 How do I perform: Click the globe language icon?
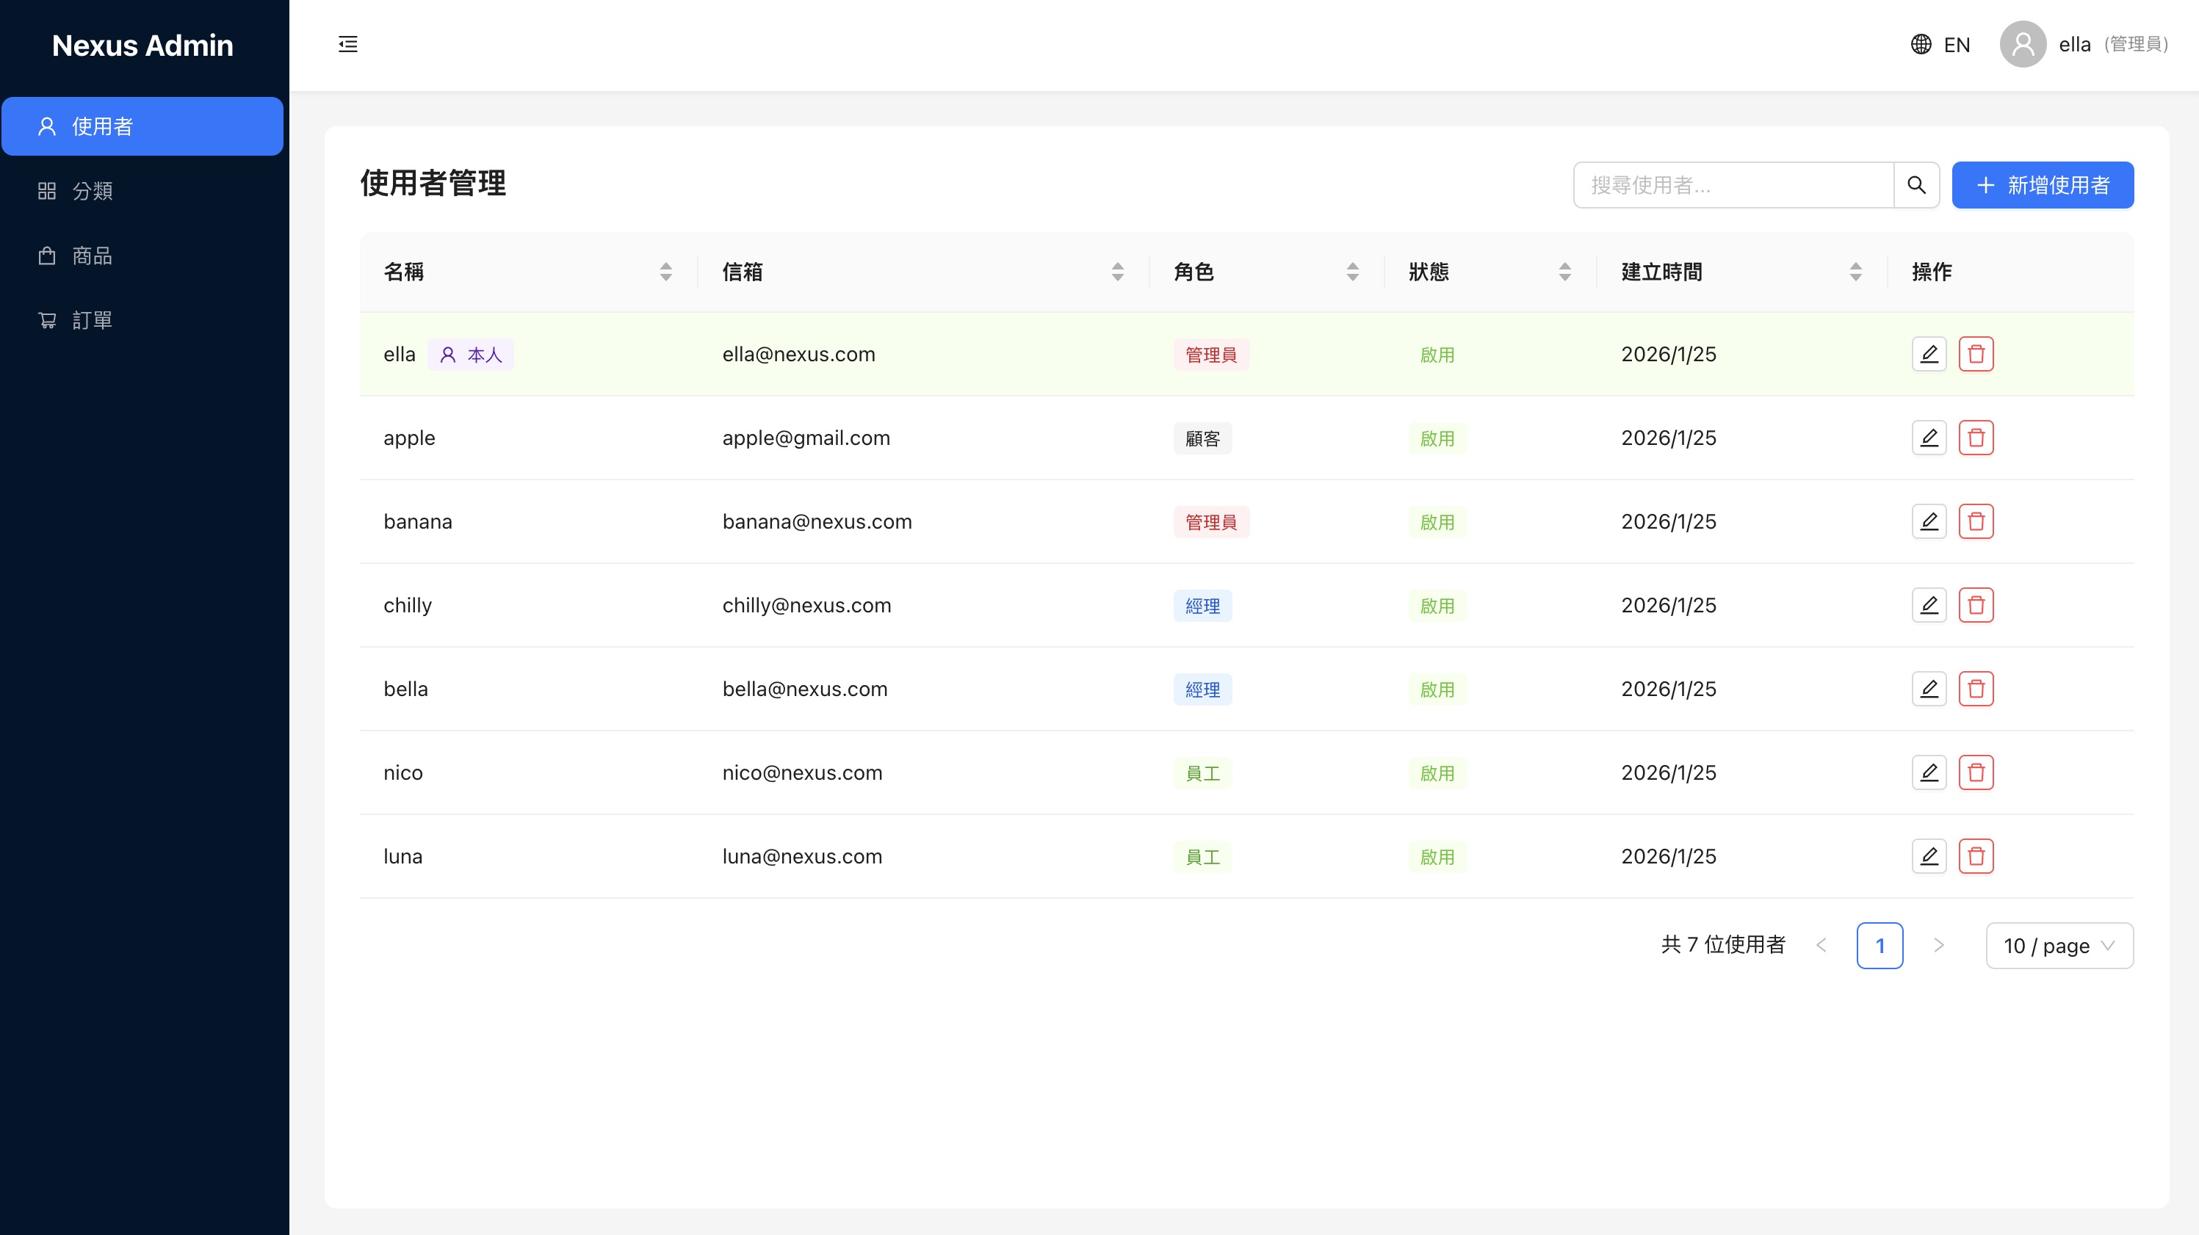(x=1921, y=44)
